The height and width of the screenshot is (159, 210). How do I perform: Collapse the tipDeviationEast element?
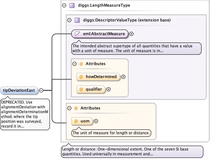click(41, 91)
